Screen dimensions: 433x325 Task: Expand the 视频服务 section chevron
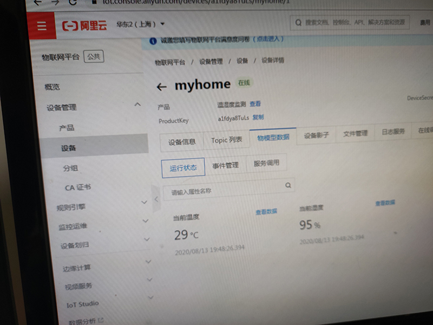point(149,279)
